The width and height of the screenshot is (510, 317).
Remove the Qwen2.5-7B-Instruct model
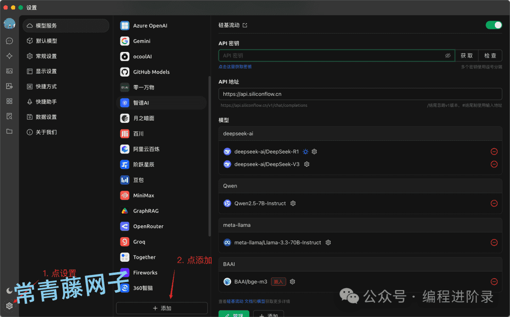coord(494,204)
